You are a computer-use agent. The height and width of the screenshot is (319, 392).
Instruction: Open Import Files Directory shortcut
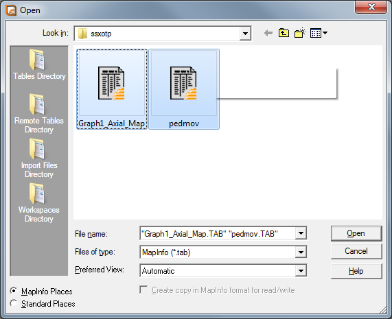pyautogui.click(x=39, y=158)
